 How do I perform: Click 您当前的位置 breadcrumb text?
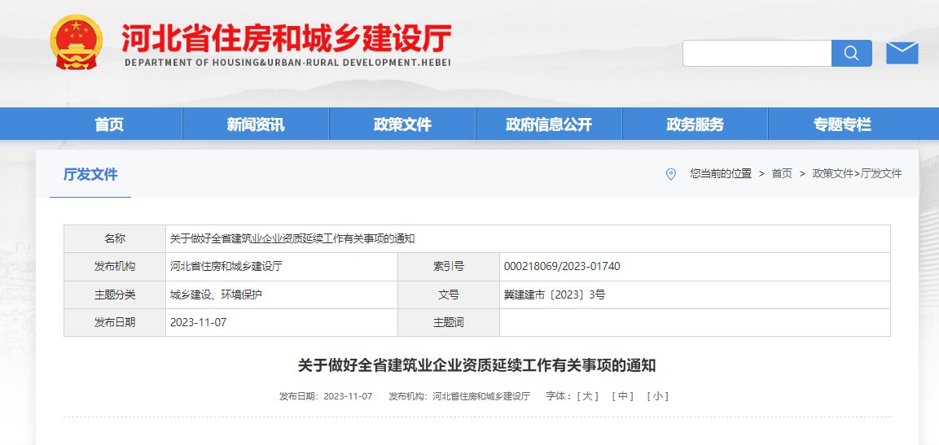pyautogui.click(x=721, y=174)
